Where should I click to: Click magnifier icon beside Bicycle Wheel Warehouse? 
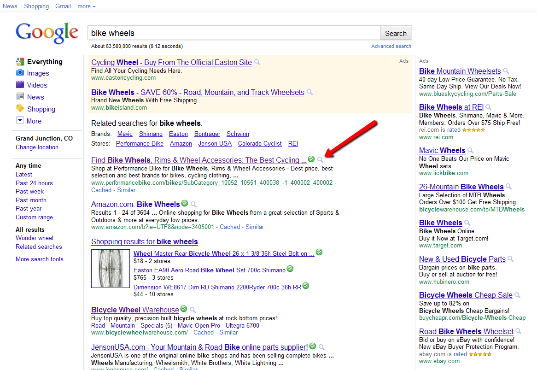click(193, 310)
